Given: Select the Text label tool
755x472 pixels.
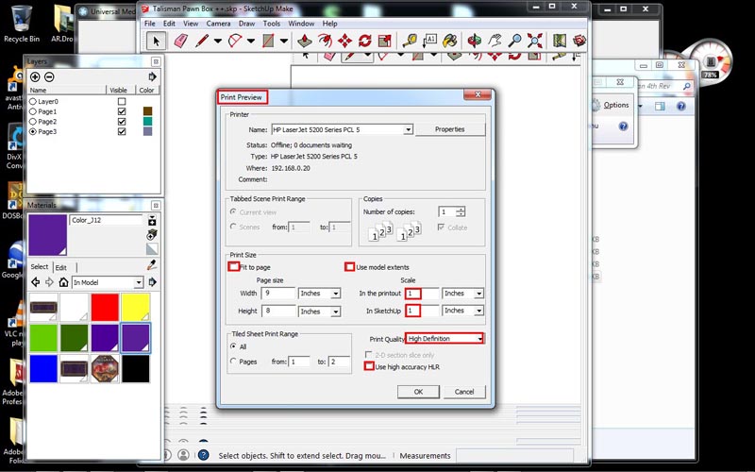Looking at the screenshot, I should pos(429,41).
